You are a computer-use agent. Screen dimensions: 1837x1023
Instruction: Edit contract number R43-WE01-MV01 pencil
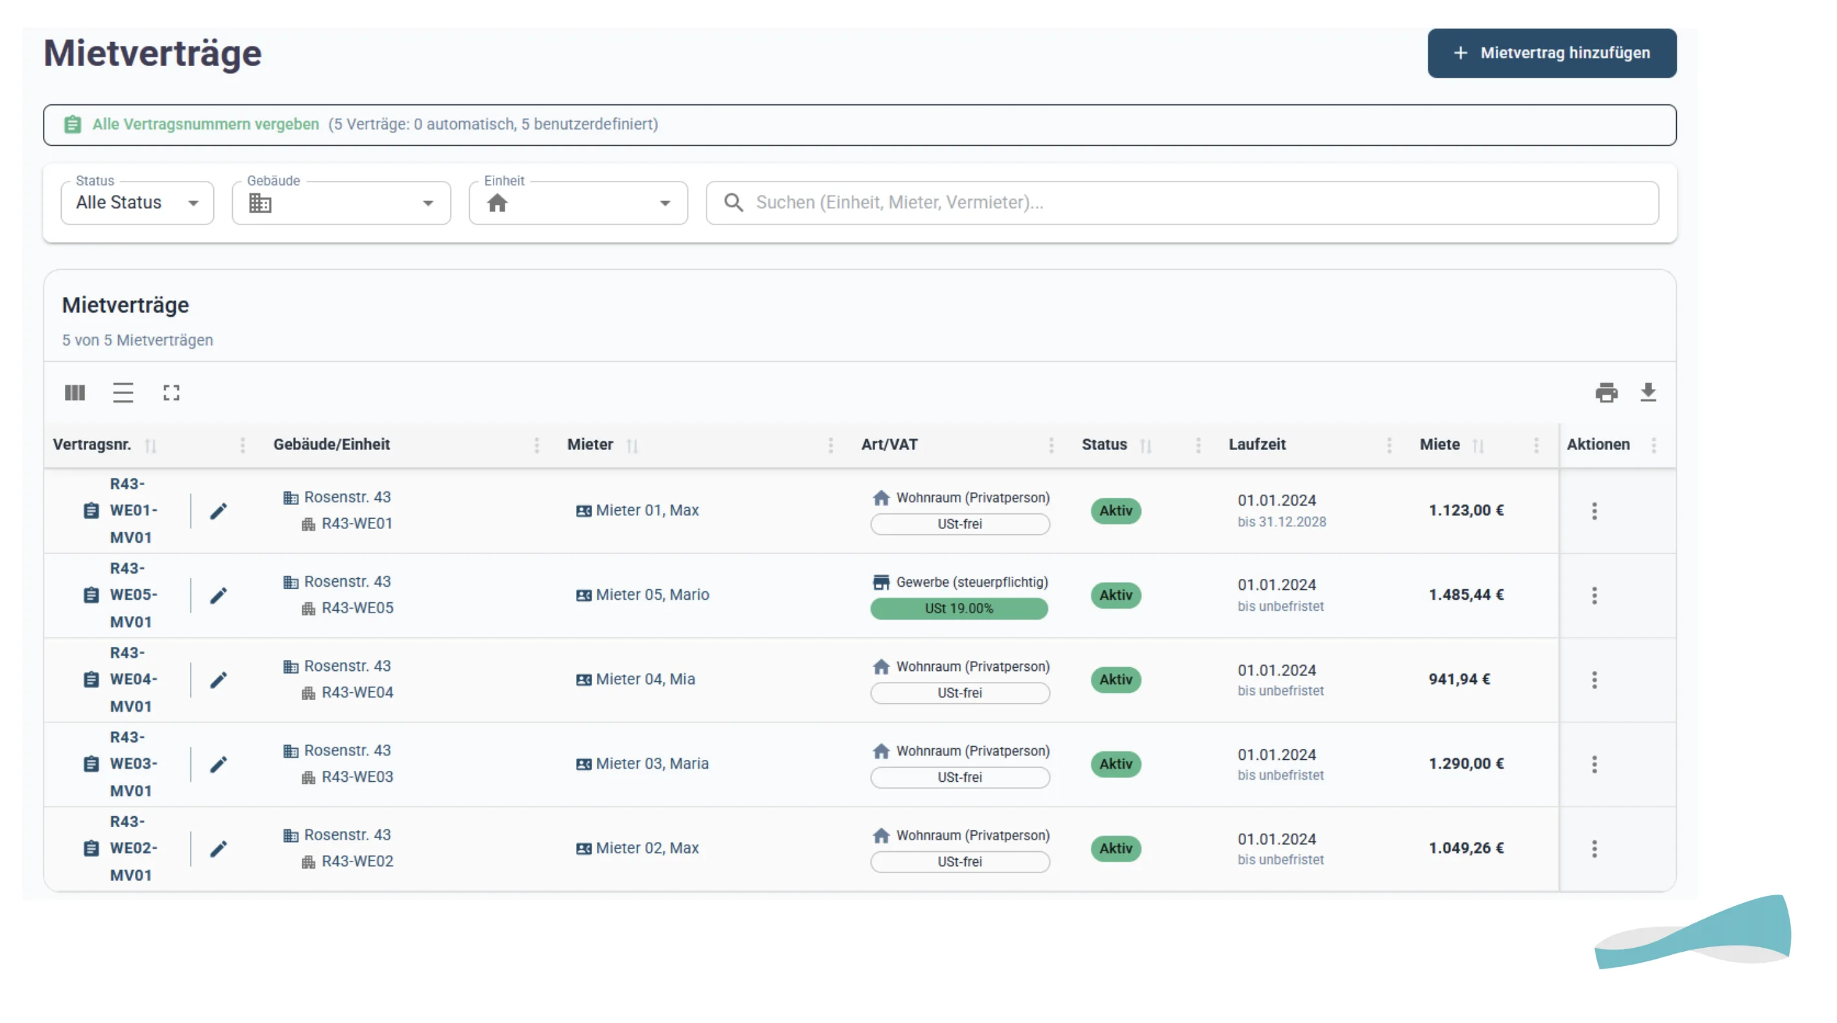coord(218,511)
